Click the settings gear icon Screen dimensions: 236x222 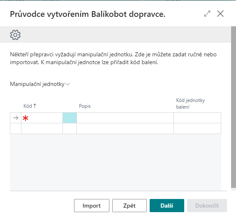coord(15,35)
